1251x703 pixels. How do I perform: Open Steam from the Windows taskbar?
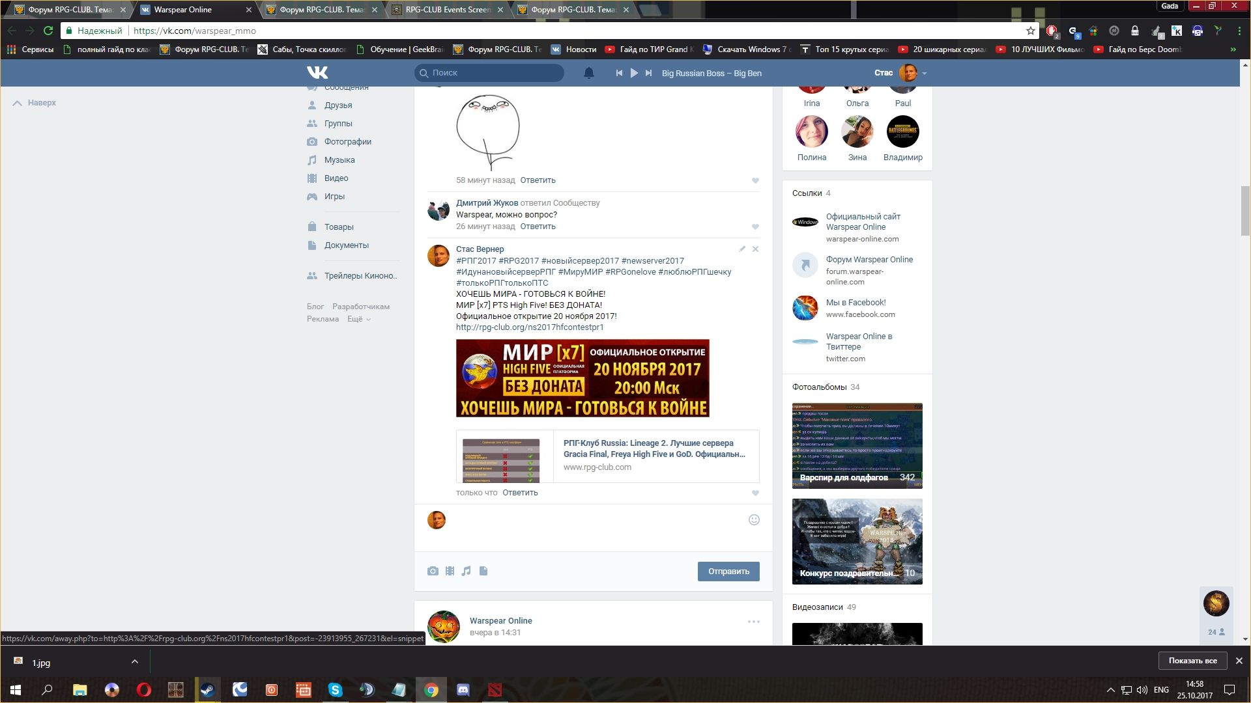[x=208, y=690]
